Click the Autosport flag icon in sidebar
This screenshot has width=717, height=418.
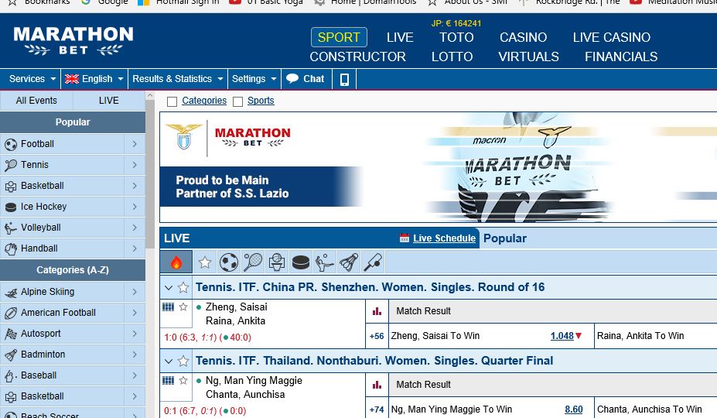[x=11, y=334]
